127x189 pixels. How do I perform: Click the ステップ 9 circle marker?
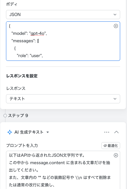pyautogui.click(x=5, y=116)
